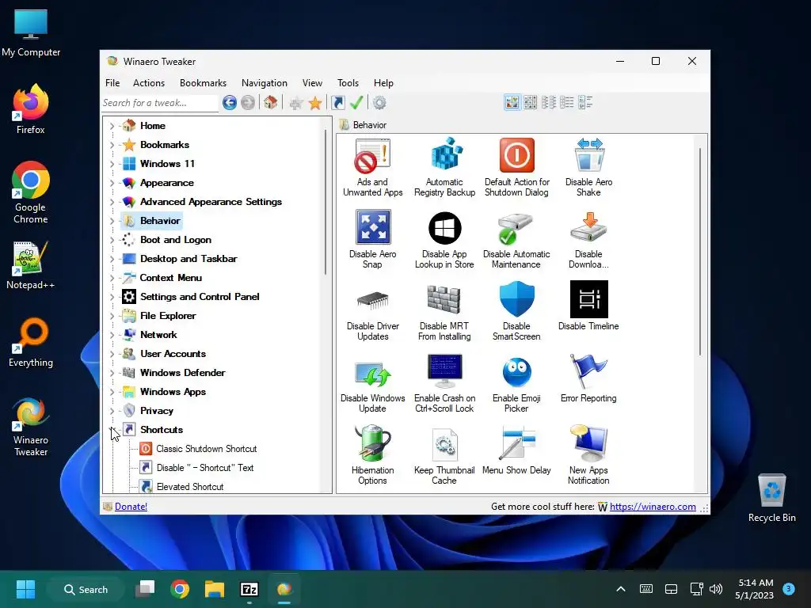Select Classic Shutdown Shortcut in tree

coord(207,449)
